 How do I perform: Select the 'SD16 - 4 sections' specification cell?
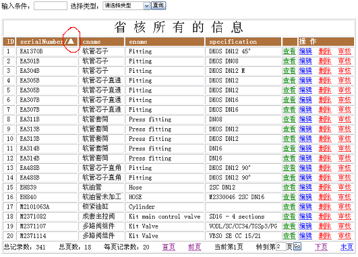(243, 217)
